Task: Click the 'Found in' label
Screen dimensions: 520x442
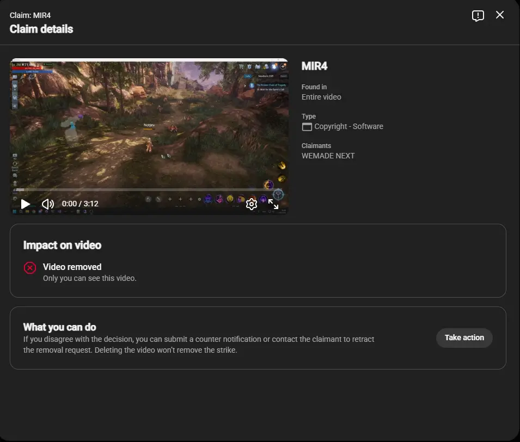Action: tap(314, 87)
